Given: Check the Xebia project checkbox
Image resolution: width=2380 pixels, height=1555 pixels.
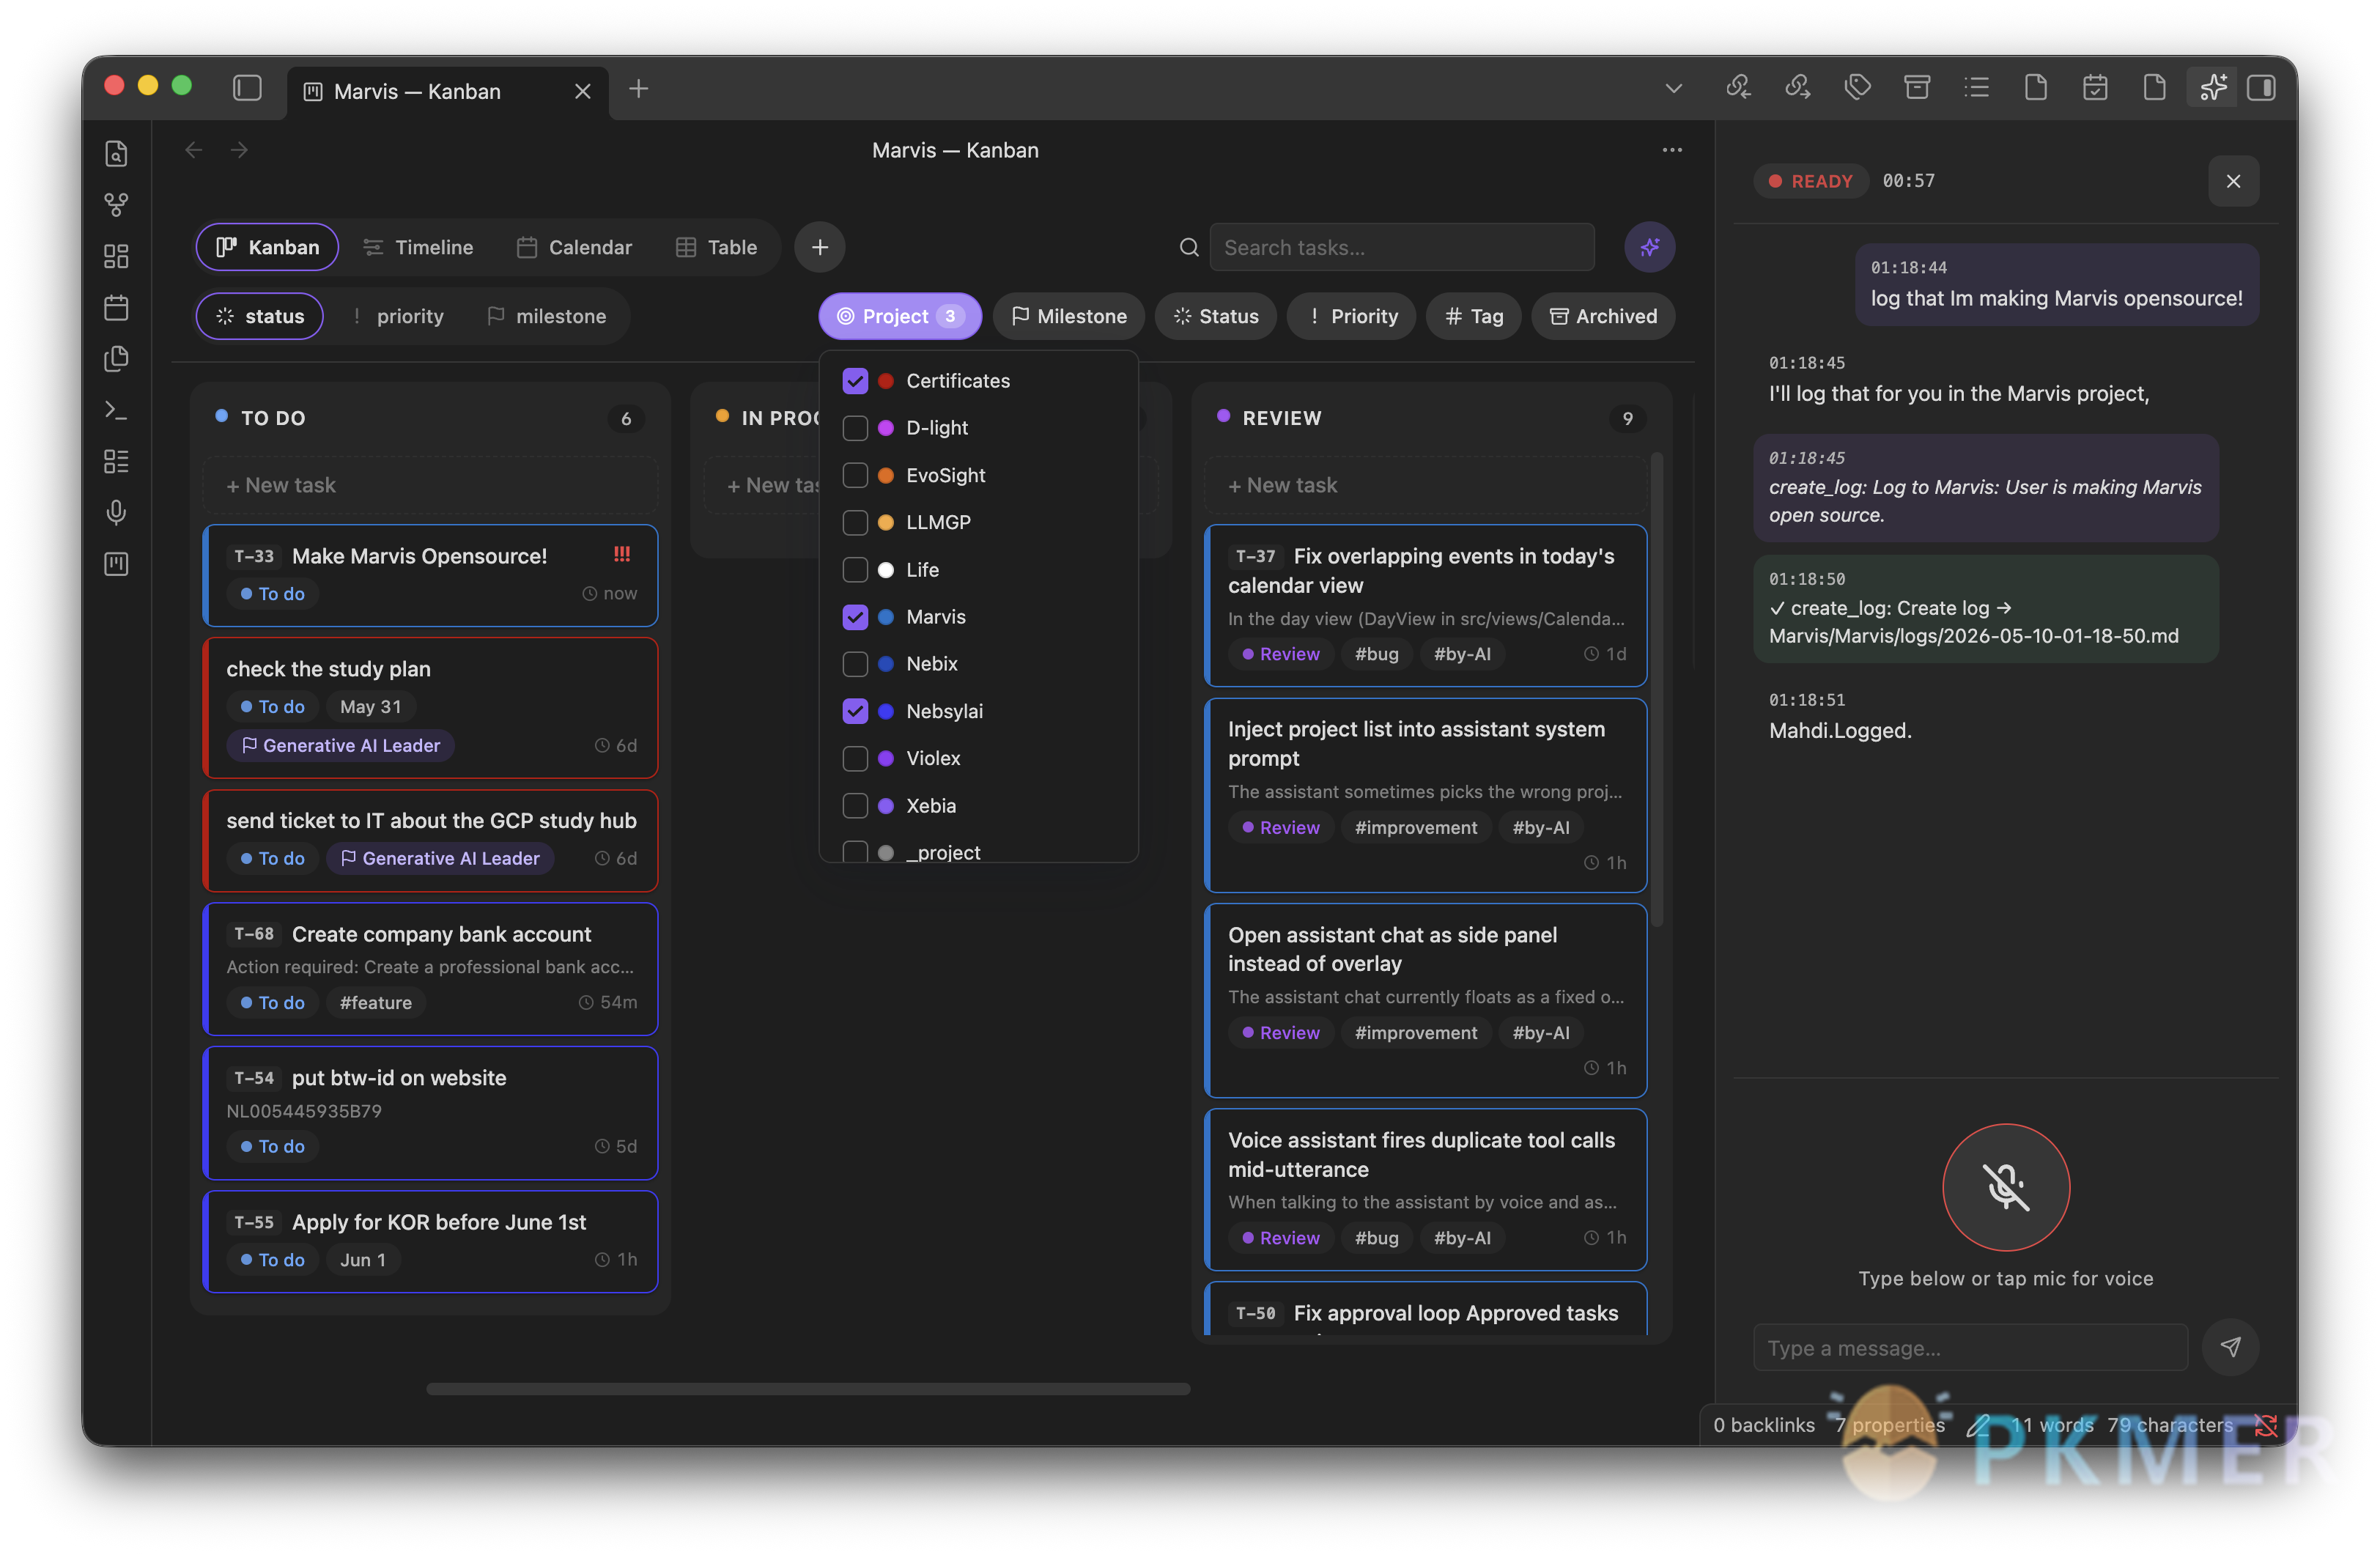Looking at the screenshot, I should (855, 806).
